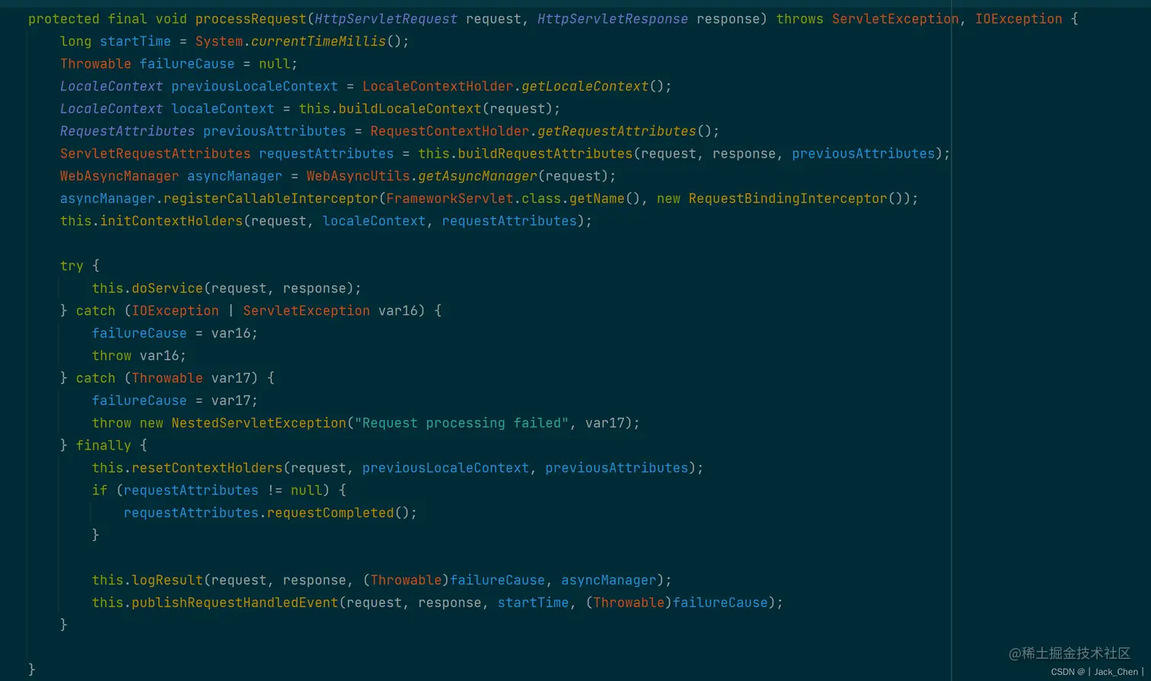
Task: Click NestedServletException class name
Action: pyautogui.click(x=259, y=423)
